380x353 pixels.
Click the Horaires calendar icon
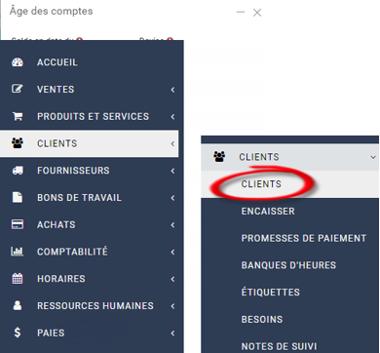click(x=18, y=279)
